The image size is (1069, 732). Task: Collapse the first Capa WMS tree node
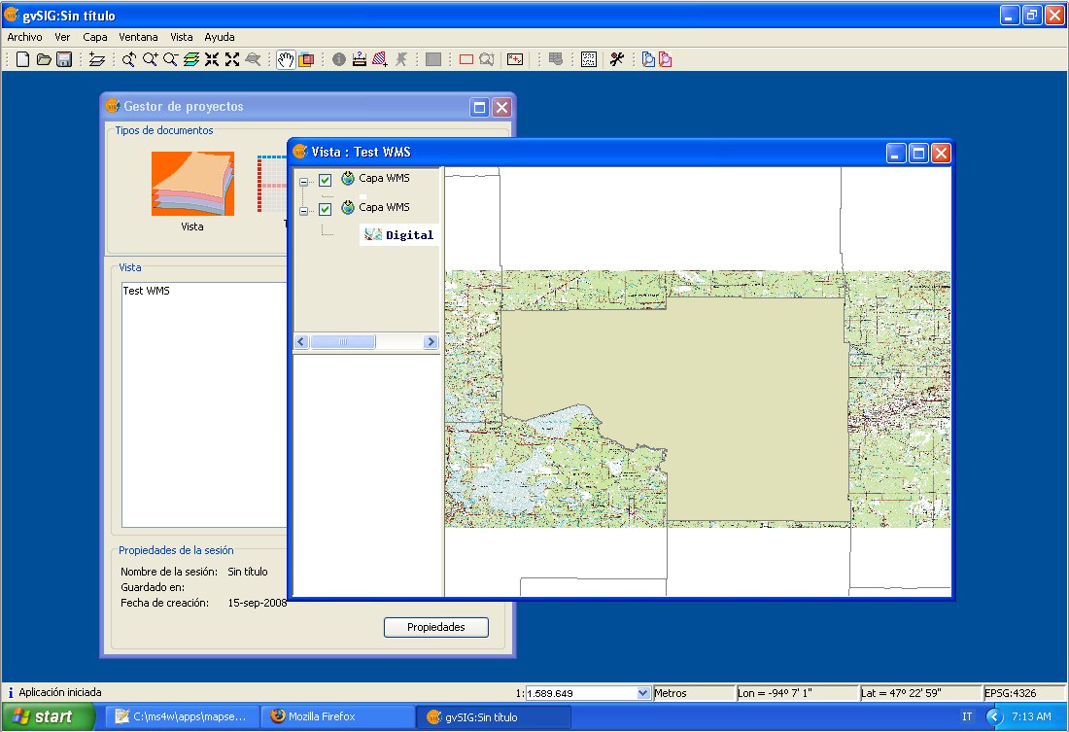(304, 181)
